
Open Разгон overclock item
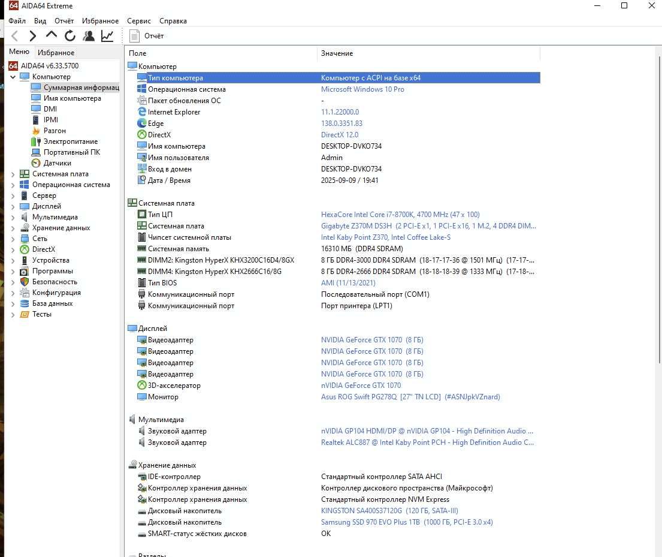55,131
